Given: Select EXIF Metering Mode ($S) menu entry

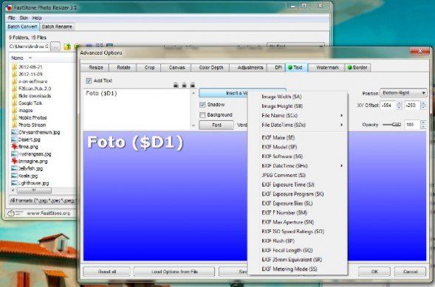Looking at the screenshot, I should 297,269.
